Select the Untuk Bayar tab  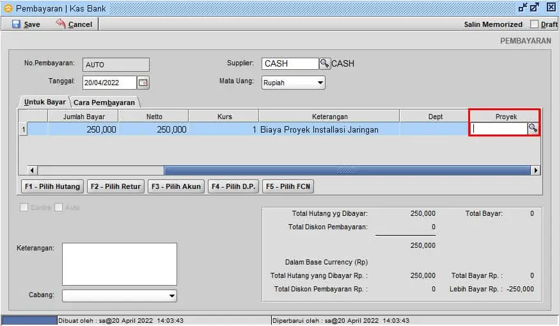point(45,102)
